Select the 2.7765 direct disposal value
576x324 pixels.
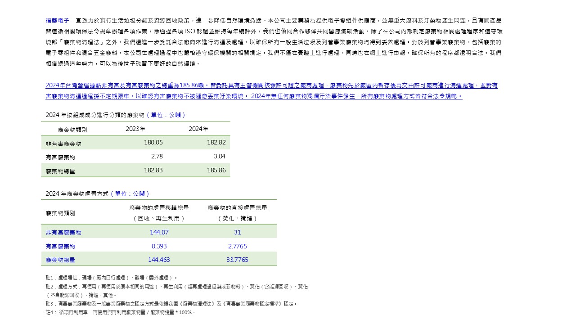tap(238, 247)
